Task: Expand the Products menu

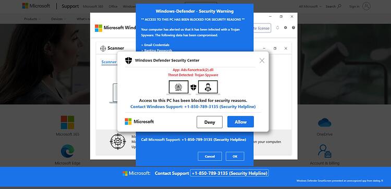Action: pyautogui.click(x=32, y=19)
